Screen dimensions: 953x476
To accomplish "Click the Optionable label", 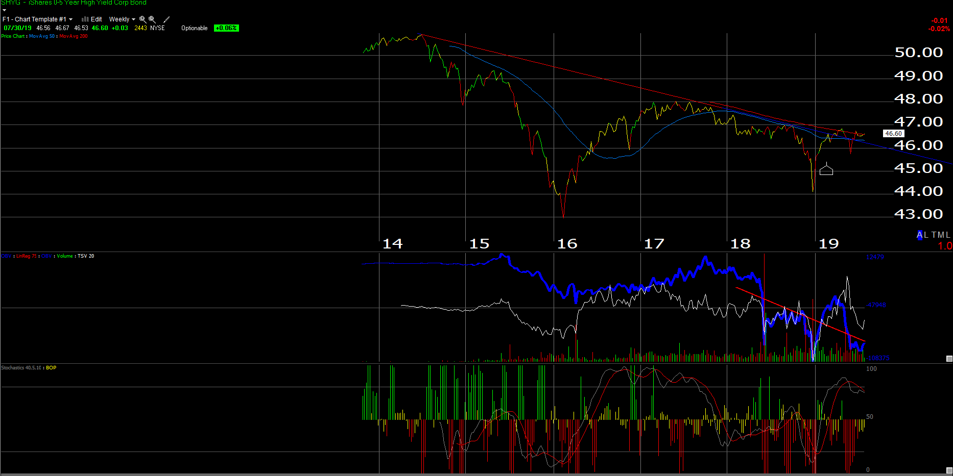I will [x=195, y=28].
